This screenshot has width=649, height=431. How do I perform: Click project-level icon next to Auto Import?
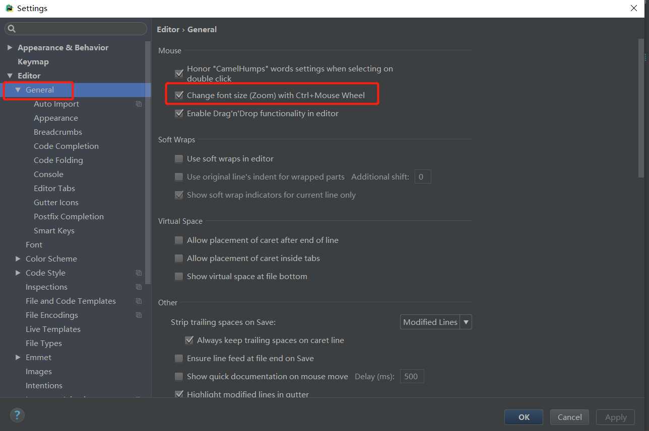point(139,104)
